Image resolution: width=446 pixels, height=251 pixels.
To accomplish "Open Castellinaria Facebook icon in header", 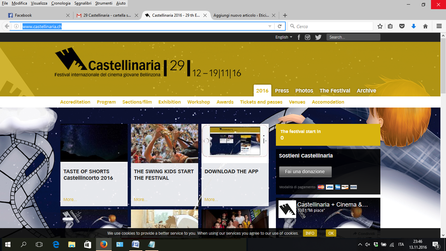I will pos(299,37).
